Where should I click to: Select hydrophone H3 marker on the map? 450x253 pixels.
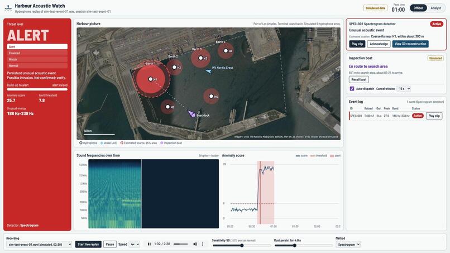tap(200, 58)
